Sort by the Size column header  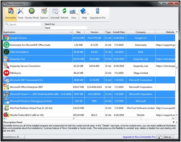78,32
